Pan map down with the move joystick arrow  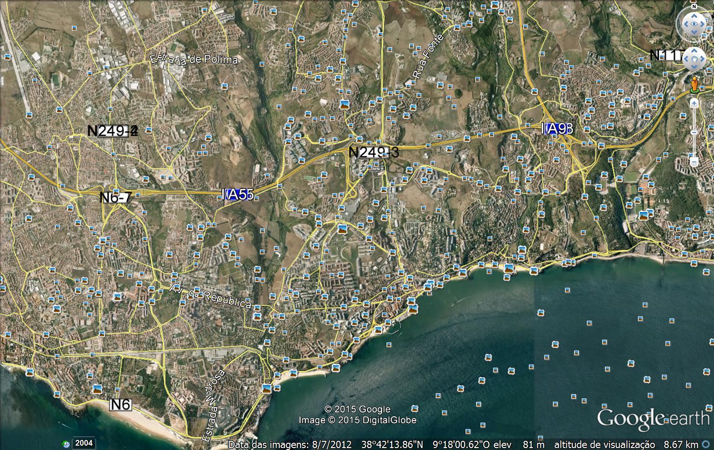click(694, 67)
